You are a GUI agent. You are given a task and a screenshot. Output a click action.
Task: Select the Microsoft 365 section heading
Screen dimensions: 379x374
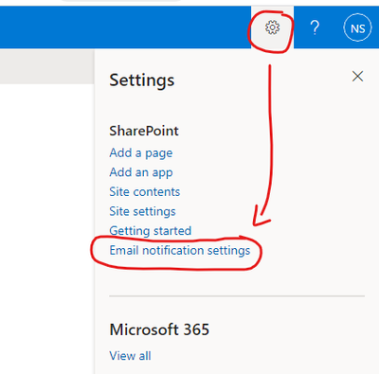coord(159,329)
